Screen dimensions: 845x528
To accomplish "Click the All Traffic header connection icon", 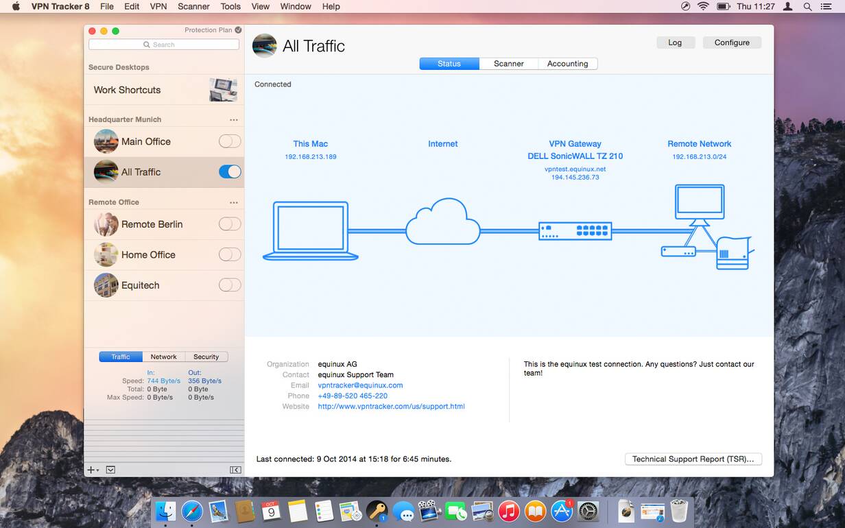I will [265, 46].
